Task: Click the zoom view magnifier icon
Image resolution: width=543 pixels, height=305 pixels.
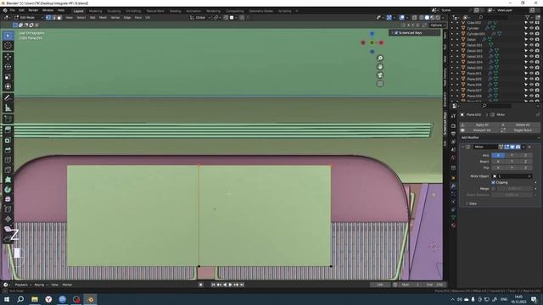Action: coord(380,58)
